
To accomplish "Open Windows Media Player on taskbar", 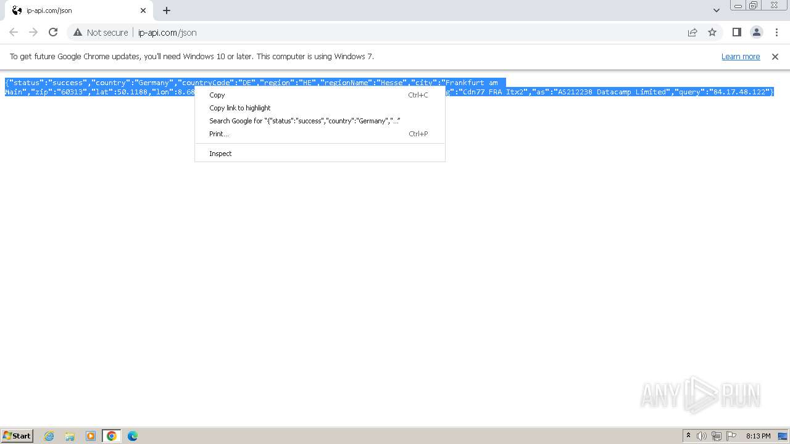I will click(91, 436).
